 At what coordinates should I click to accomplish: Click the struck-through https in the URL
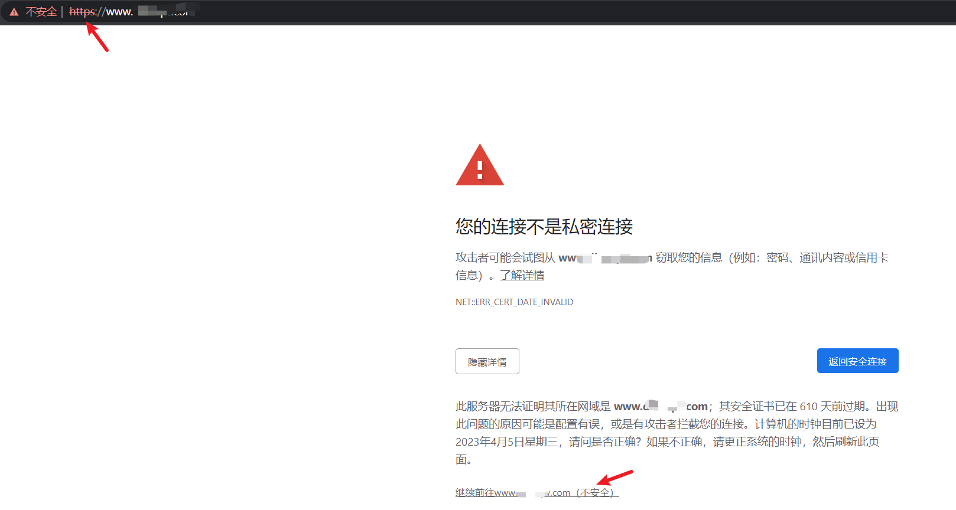pyautogui.click(x=82, y=12)
